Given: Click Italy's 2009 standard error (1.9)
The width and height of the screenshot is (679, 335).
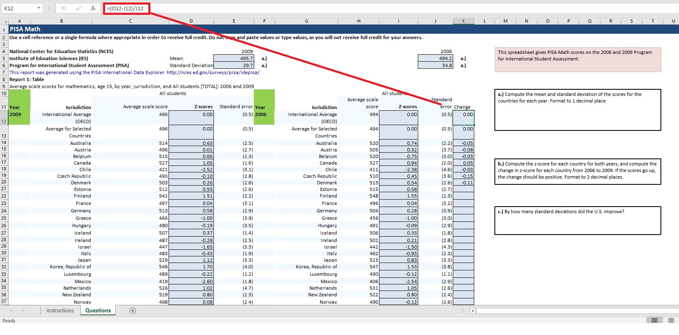Looking at the screenshot, I should (x=234, y=254).
